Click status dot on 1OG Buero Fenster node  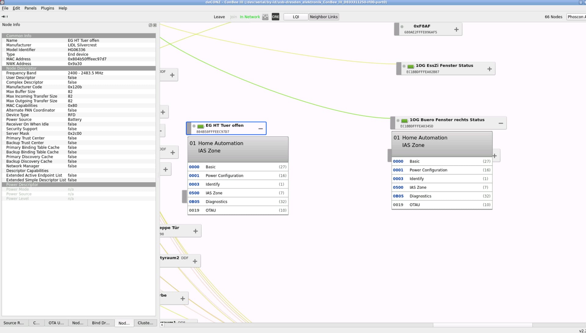click(398, 120)
